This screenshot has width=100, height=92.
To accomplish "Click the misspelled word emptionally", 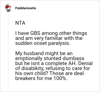I will click(x=29, y=59).
